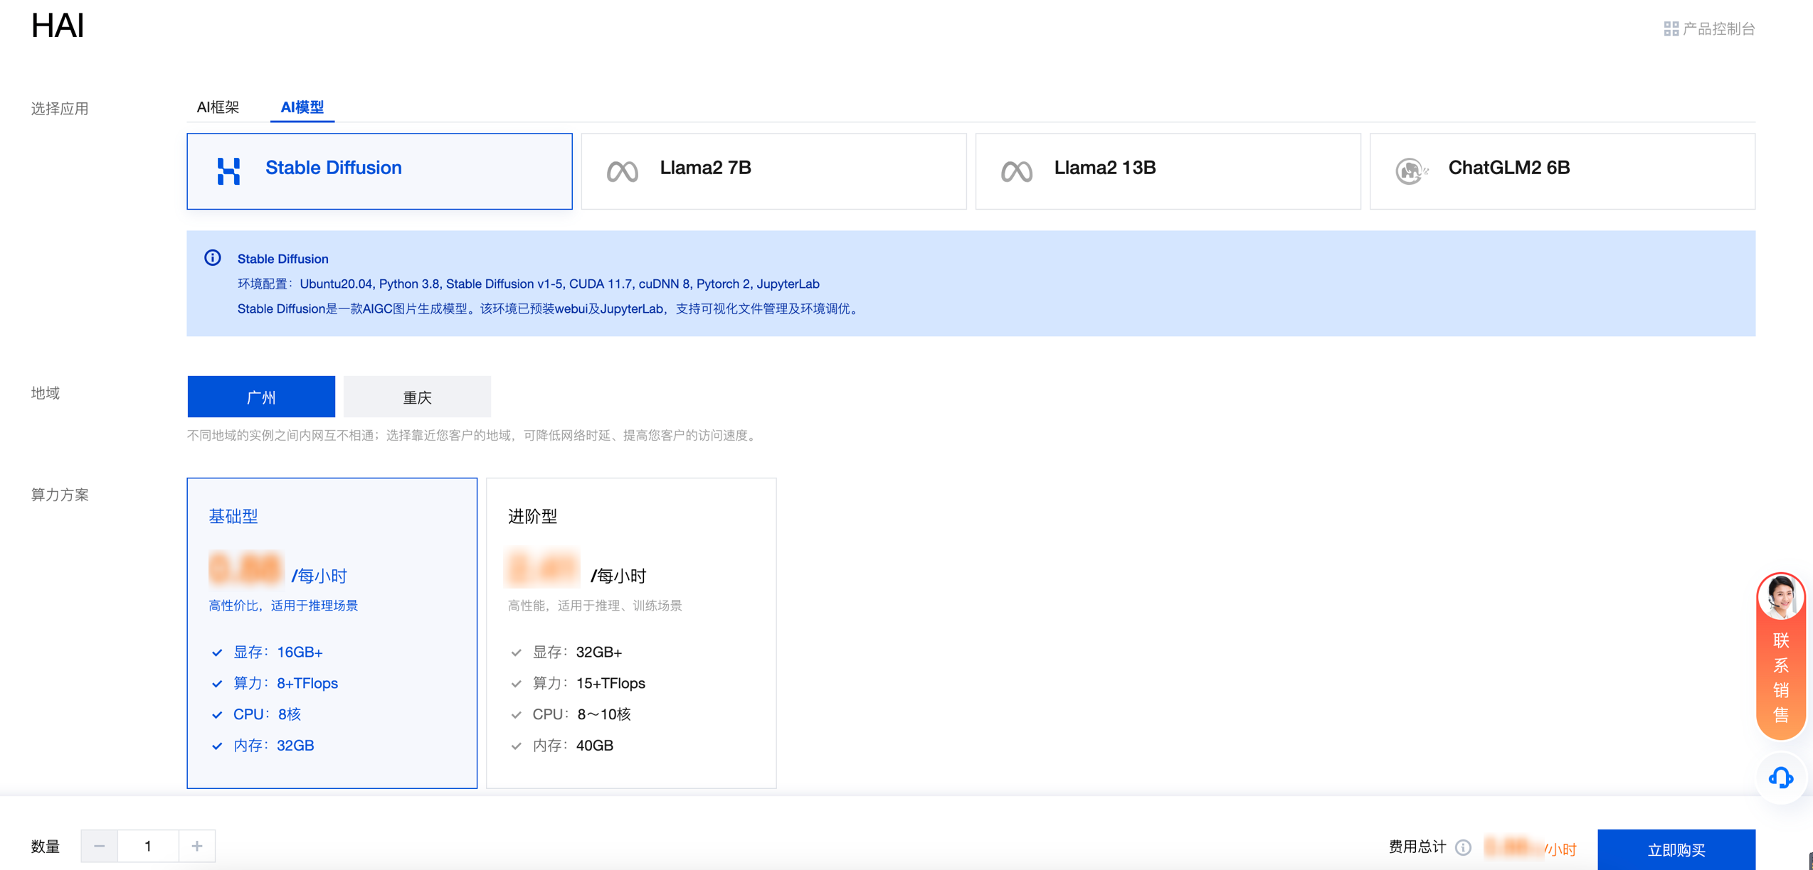Choose the Stable Diffusion model card
Viewport: 1813px width, 870px height.
pyautogui.click(x=379, y=171)
